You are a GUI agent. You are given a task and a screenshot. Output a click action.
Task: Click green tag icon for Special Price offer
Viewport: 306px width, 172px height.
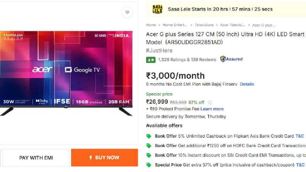coord(149,165)
